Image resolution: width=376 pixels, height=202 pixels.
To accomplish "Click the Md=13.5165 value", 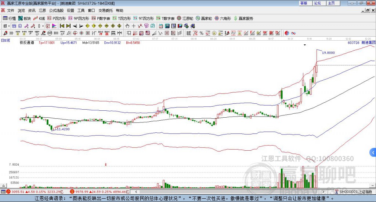I will pyautogui.click(x=91, y=43).
